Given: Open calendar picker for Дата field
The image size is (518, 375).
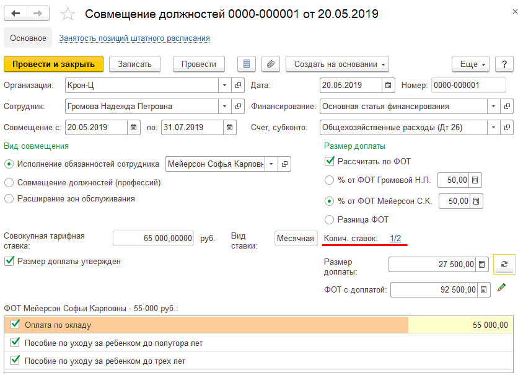Looking at the screenshot, I should point(388,85).
